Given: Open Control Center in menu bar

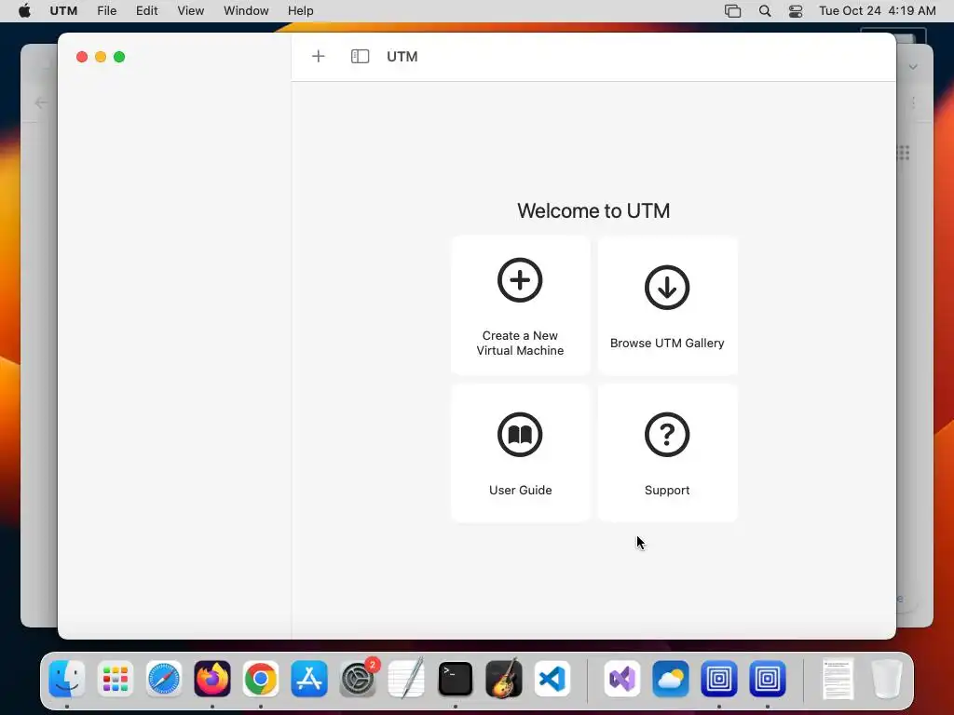Looking at the screenshot, I should [796, 11].
